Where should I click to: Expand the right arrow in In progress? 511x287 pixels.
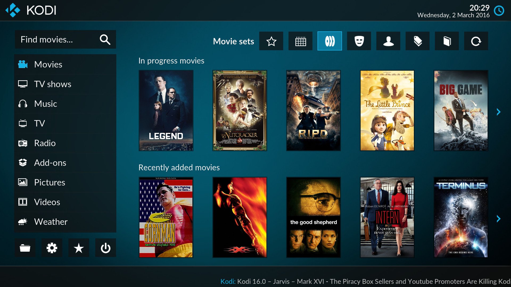pos(497,111)
